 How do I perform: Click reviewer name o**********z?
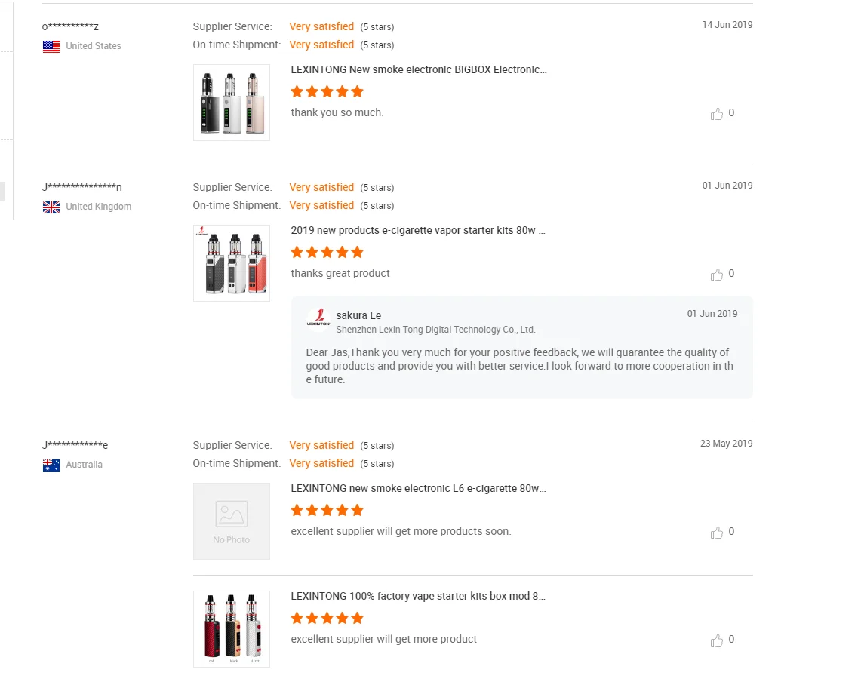[70, 27]
